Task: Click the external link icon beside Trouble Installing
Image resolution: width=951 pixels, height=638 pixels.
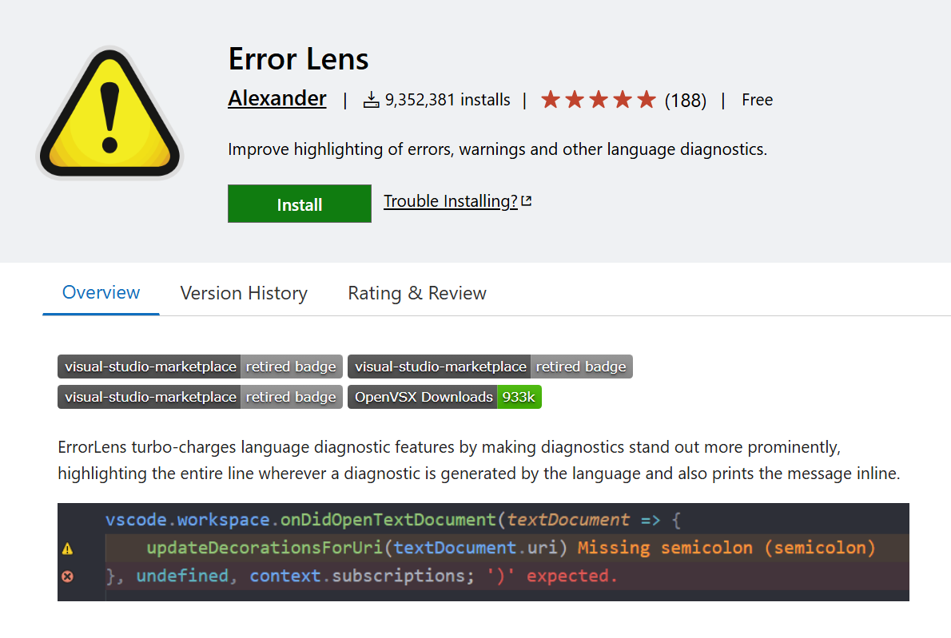Action: (x=527, y=200)
